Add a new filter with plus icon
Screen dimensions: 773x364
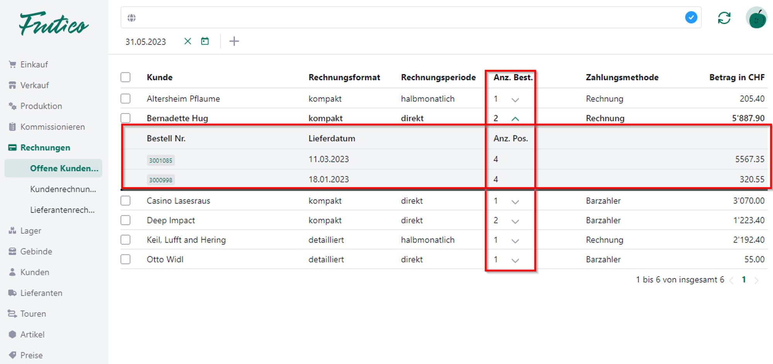(234, 41)
